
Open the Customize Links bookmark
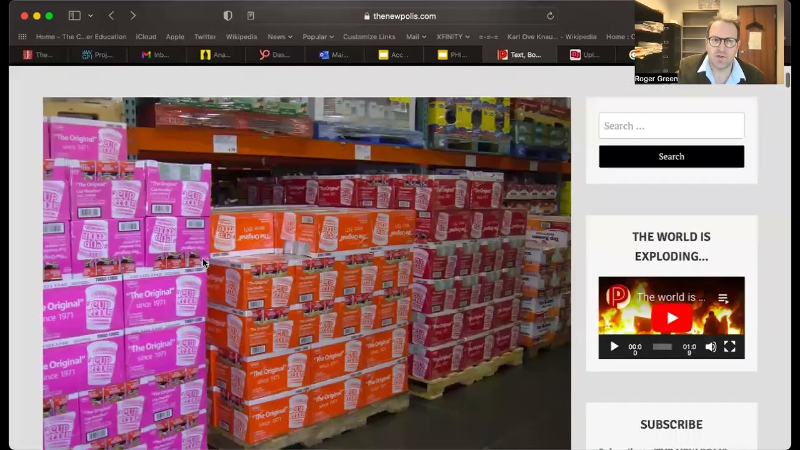click(x=369, y=37)
